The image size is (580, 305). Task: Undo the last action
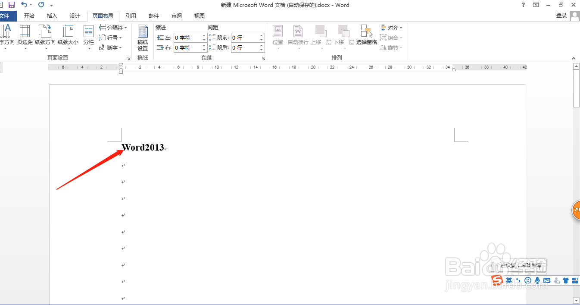(24, 5)
